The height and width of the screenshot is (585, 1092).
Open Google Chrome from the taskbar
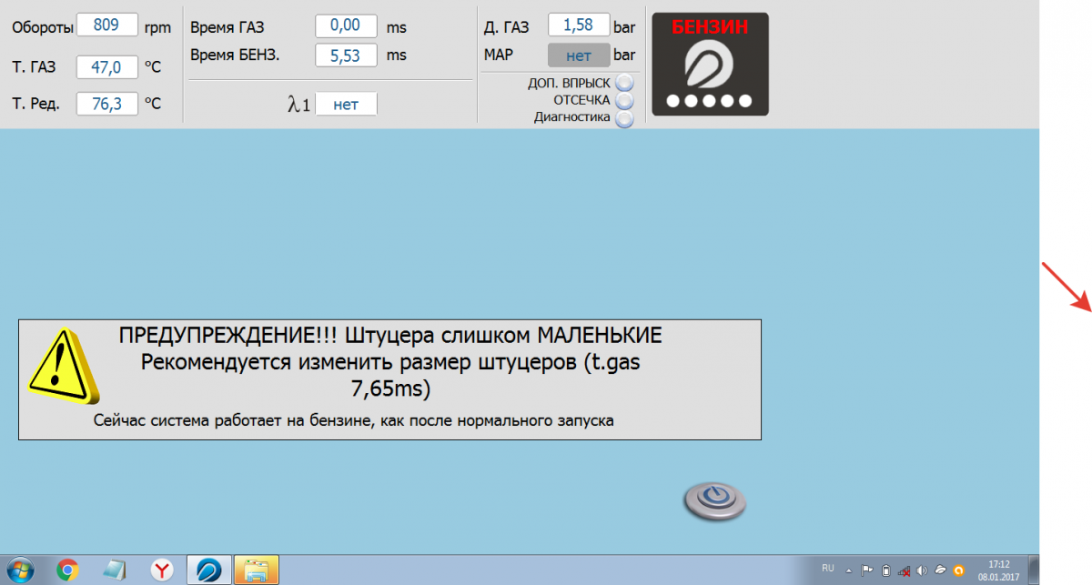66,570
